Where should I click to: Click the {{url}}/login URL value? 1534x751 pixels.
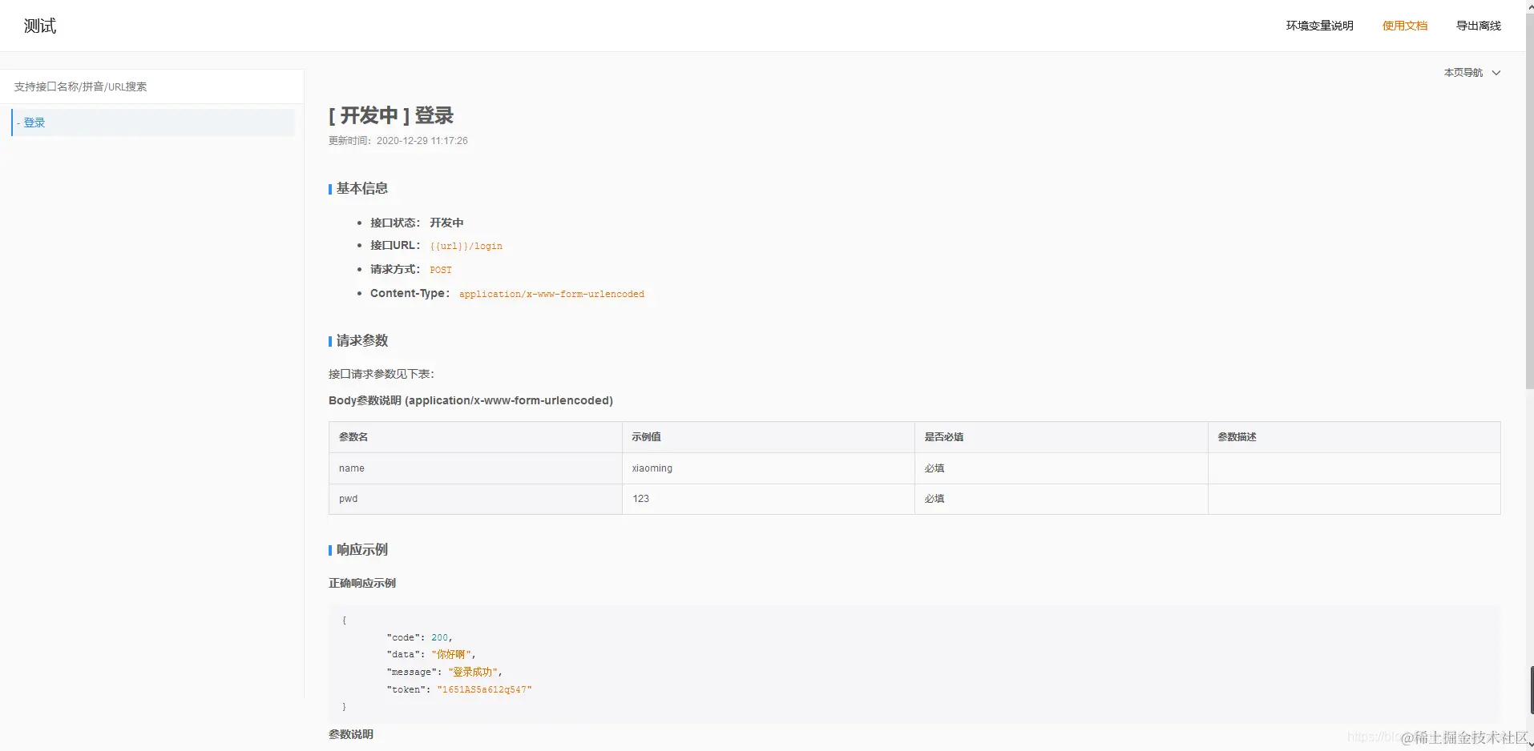pyautogui.click(x=466, y=246)
